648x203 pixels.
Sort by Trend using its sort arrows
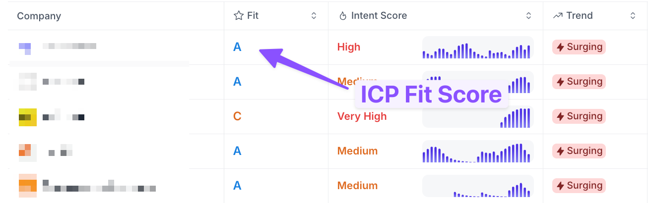(633, 16)
